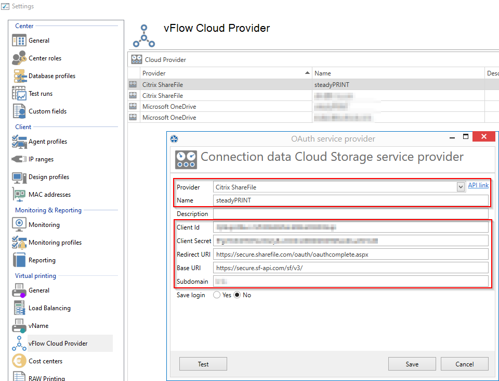499x381 pixels.
Task: Close the OAuth service provider dialog
Action: pyautogui.click(x=484, y=136)
